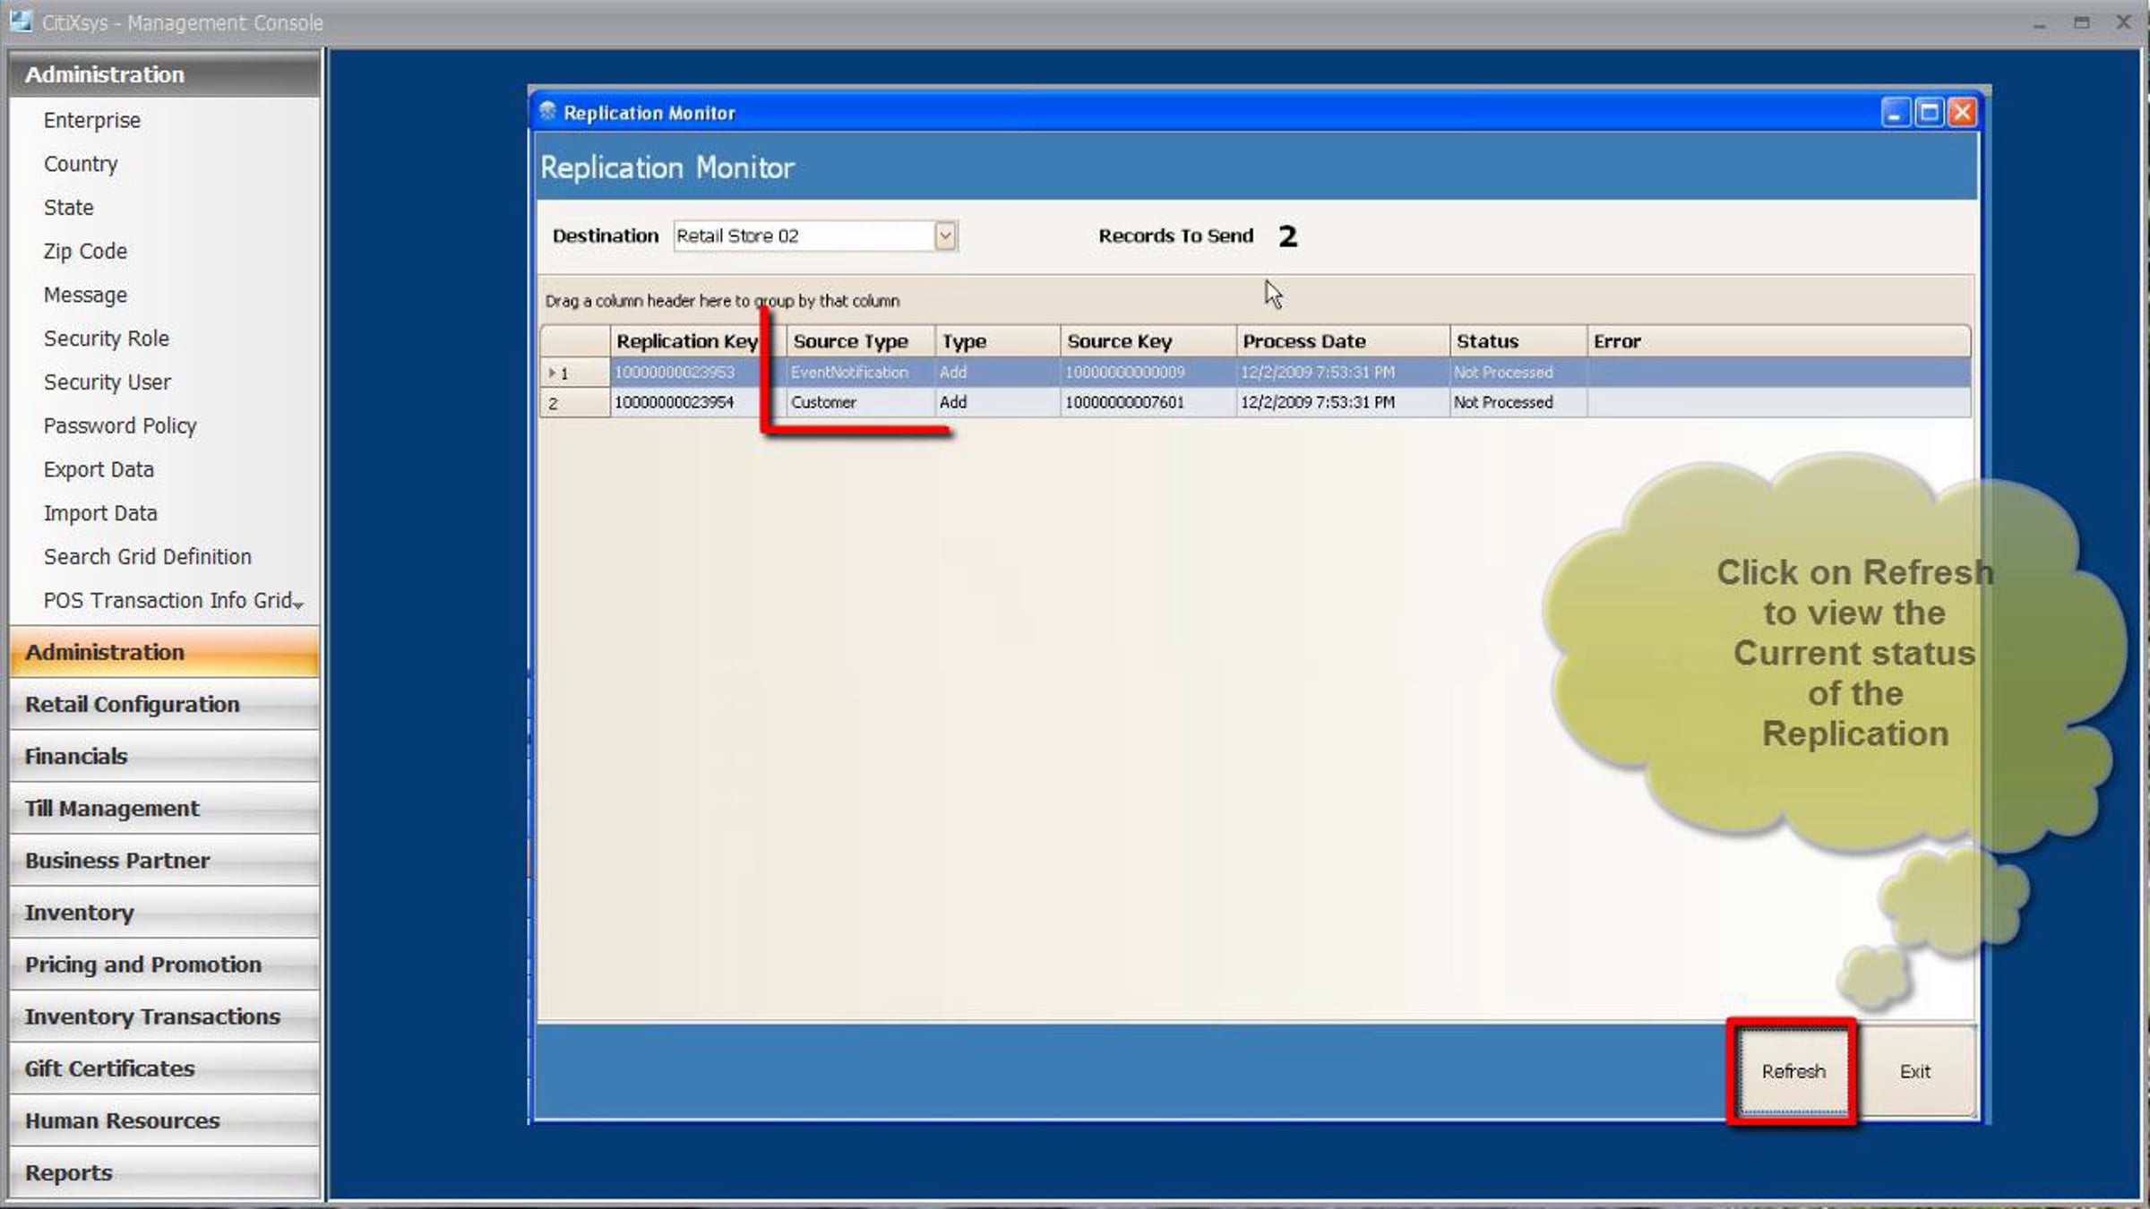Close the Replication Monitor dialog

[x=1962, y=113]
